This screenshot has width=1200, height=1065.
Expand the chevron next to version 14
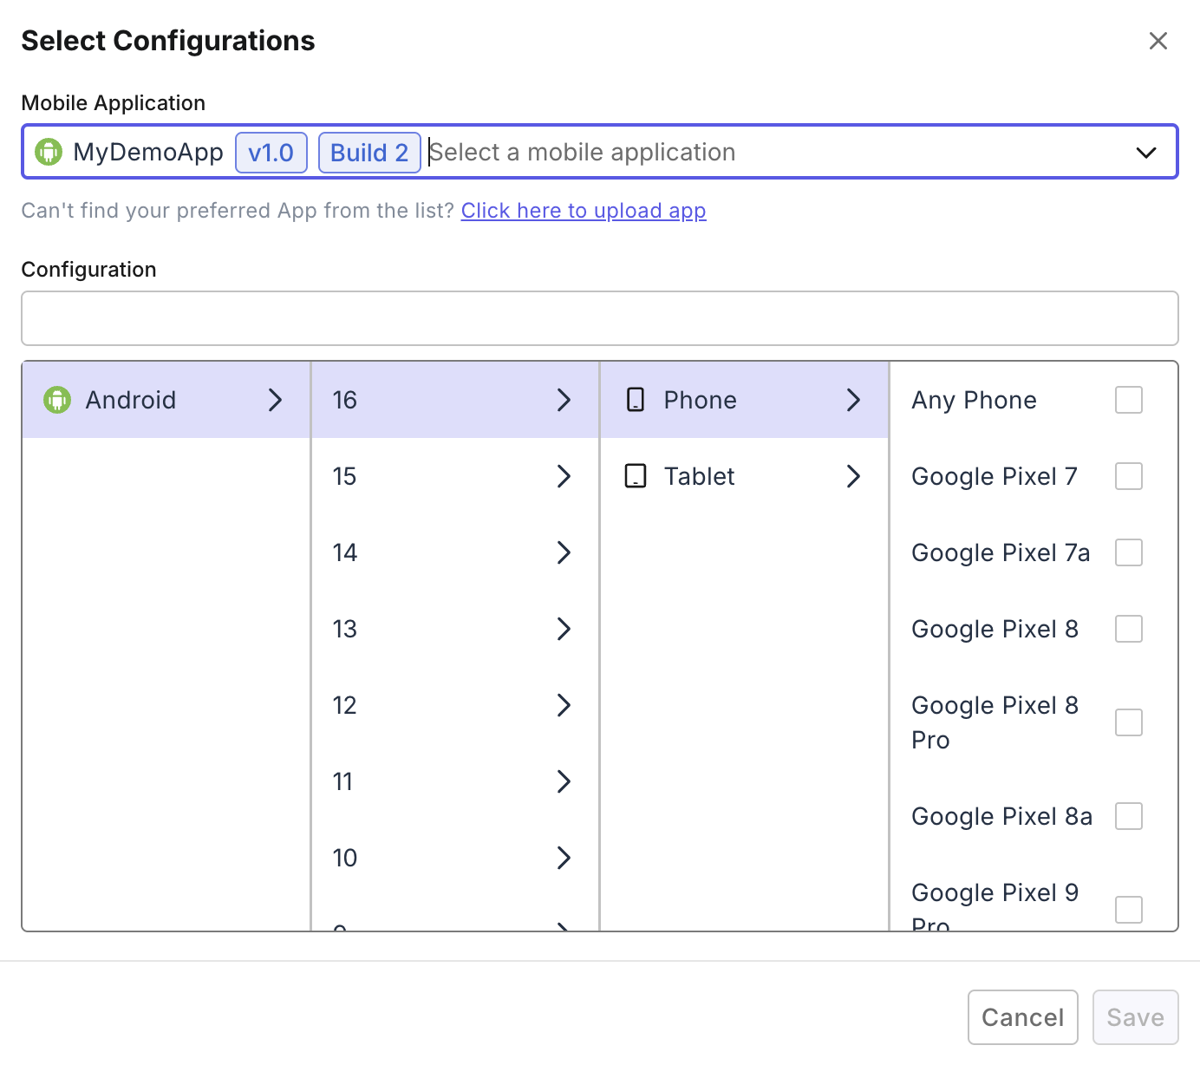(564, 552)
